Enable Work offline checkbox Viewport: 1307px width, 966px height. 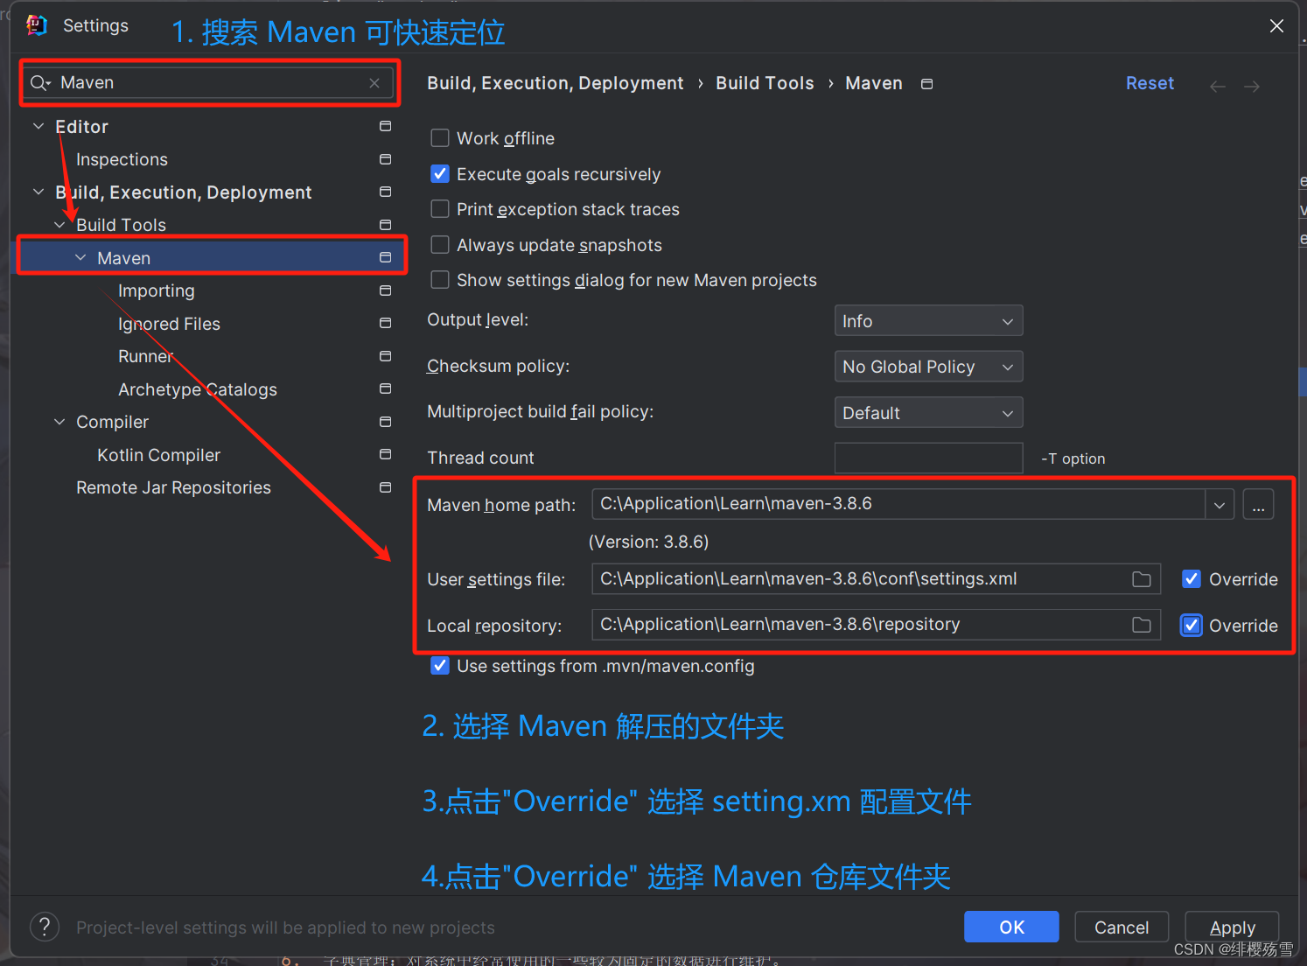[x=440, y=138]
